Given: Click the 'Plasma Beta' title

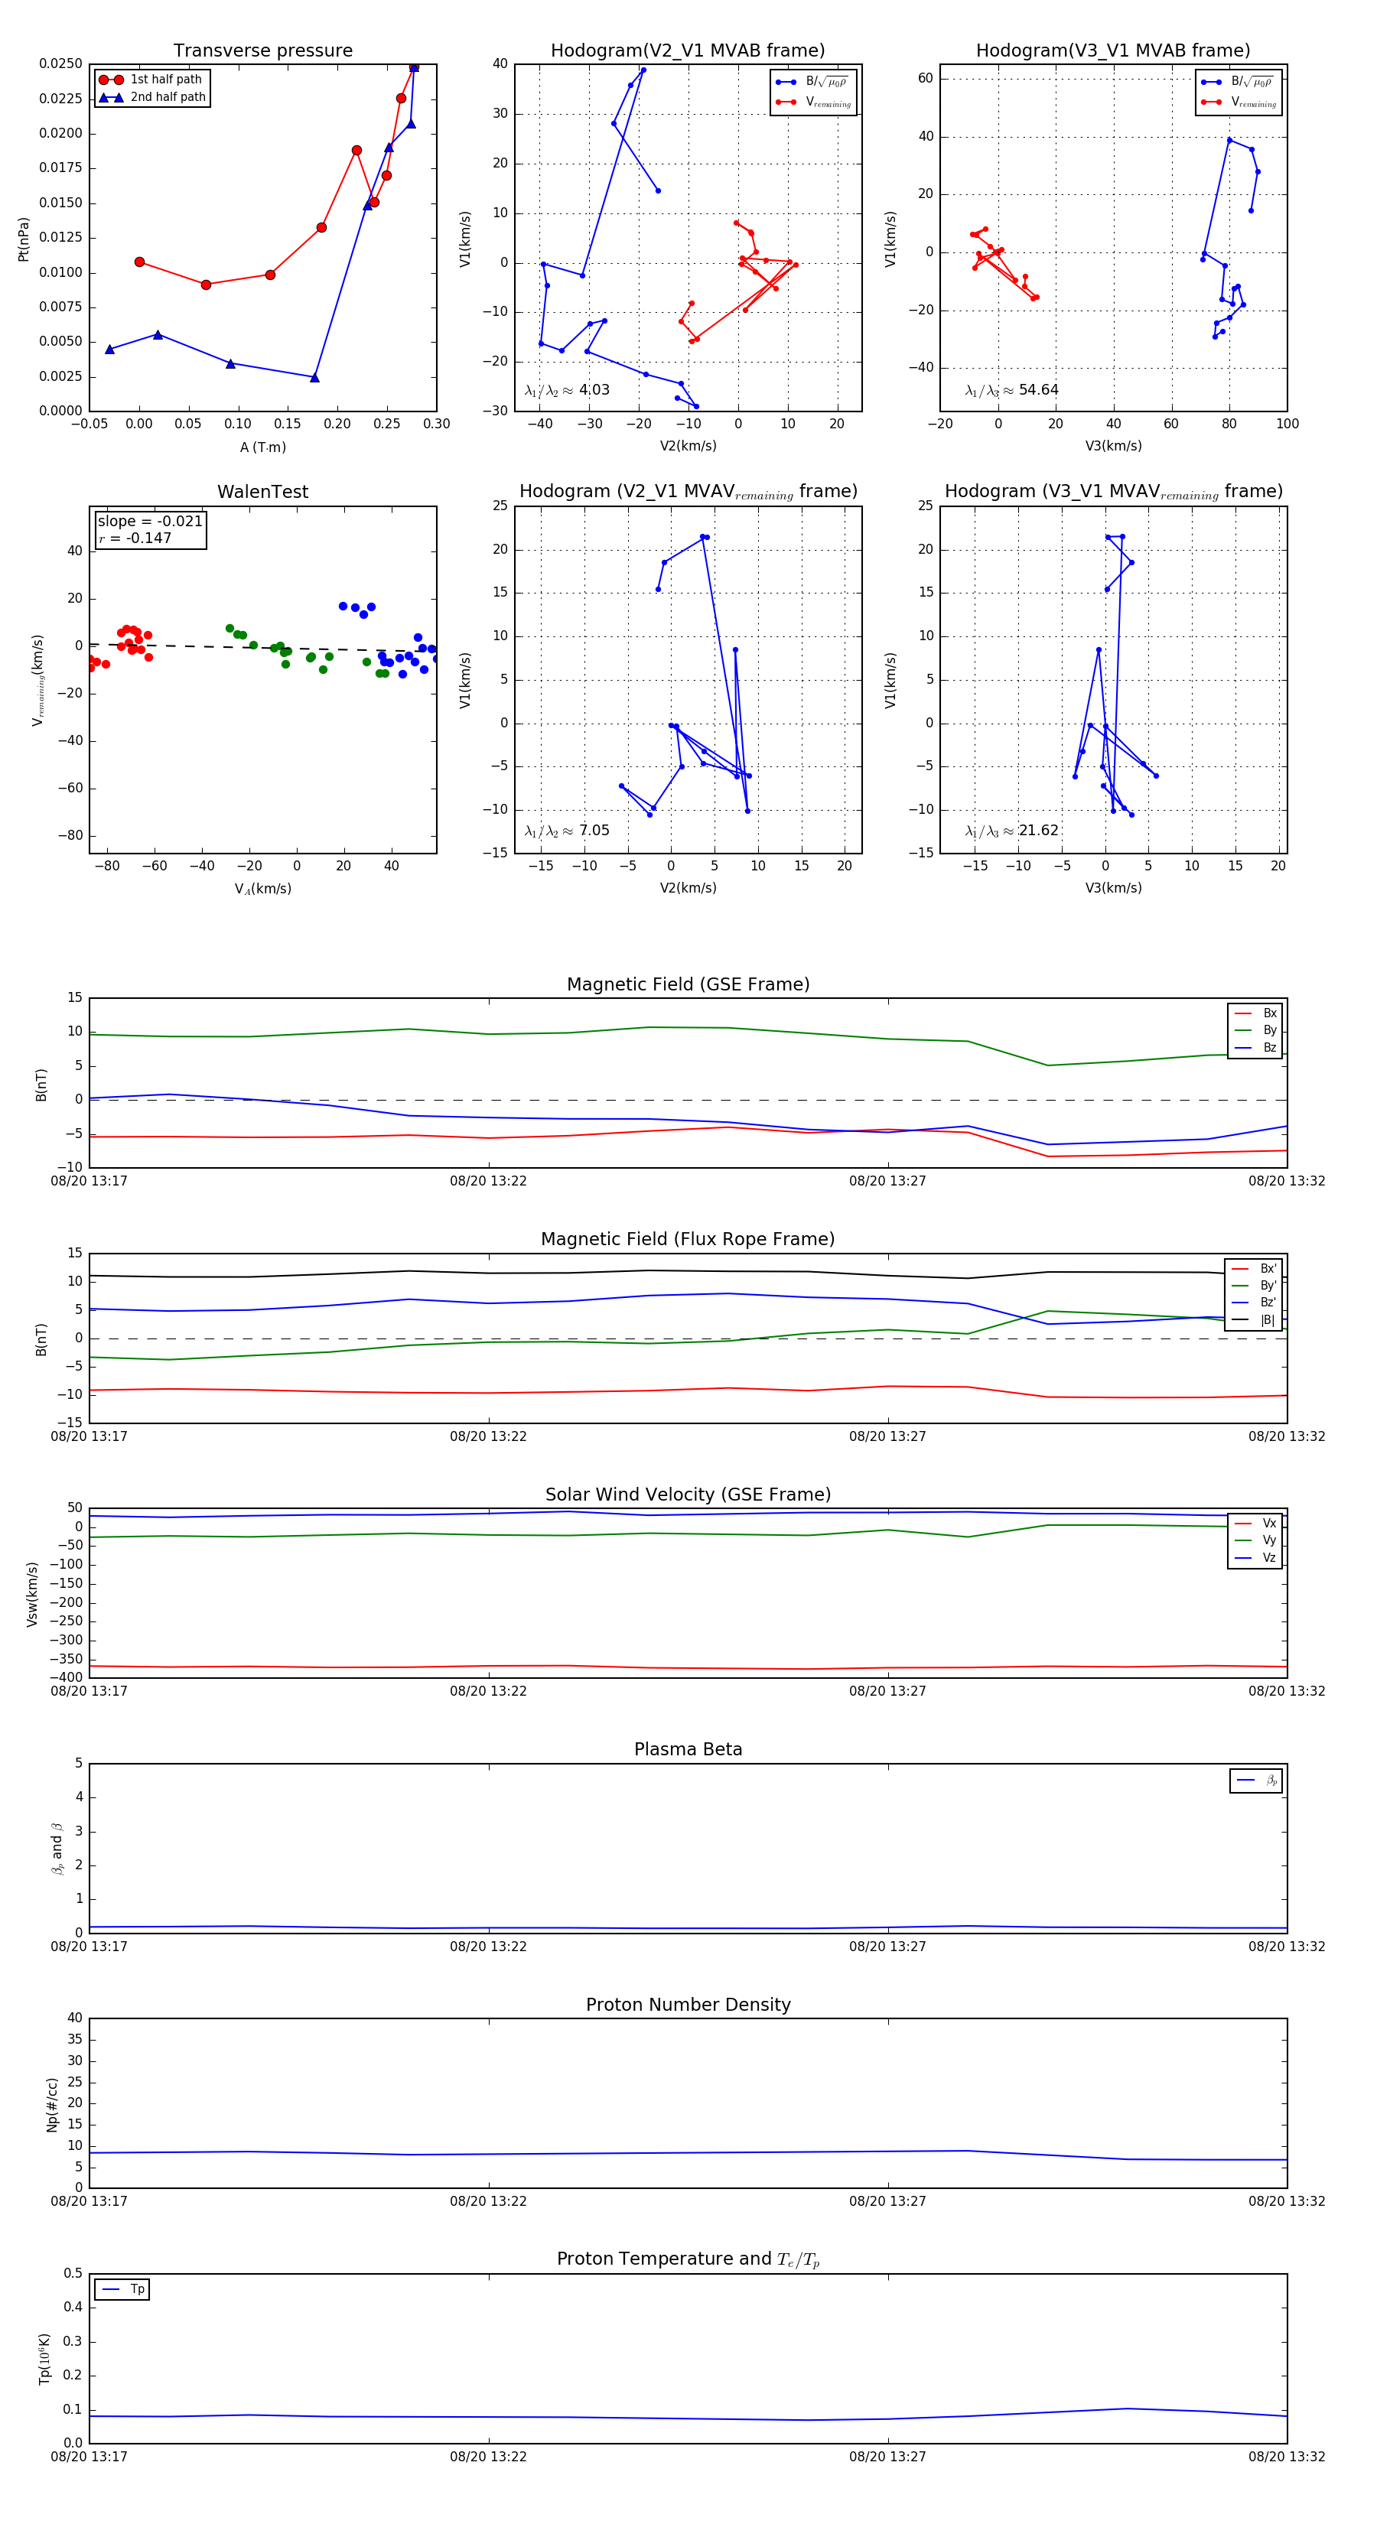Looking at the screenshot, I should [x=688, y=1749].
